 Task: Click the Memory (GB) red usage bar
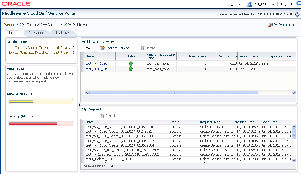[33, 124]
